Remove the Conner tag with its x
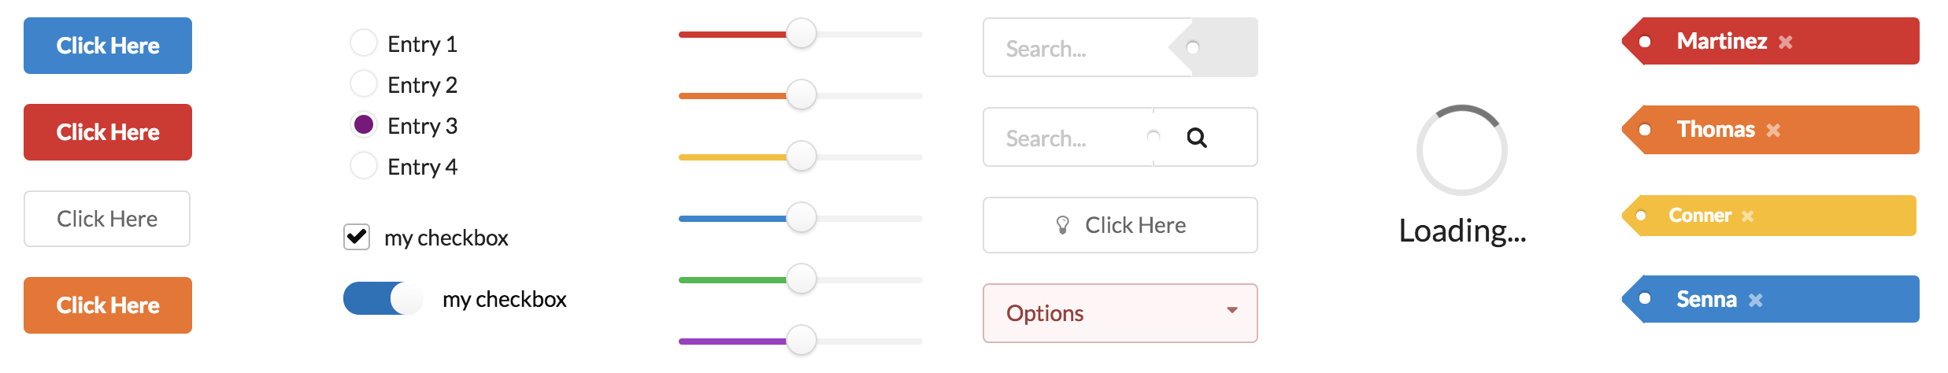The width and height of the screenshot is (1948, 373). coord(1747,216)
